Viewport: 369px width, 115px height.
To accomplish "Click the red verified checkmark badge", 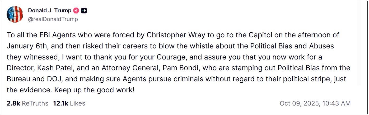I will point(76,11).
